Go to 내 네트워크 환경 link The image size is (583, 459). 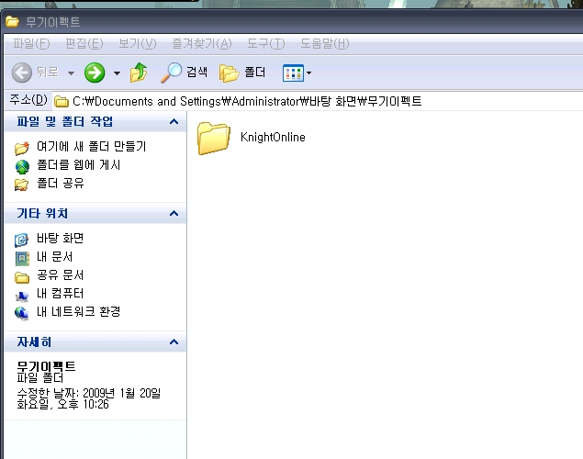point(78,311)
